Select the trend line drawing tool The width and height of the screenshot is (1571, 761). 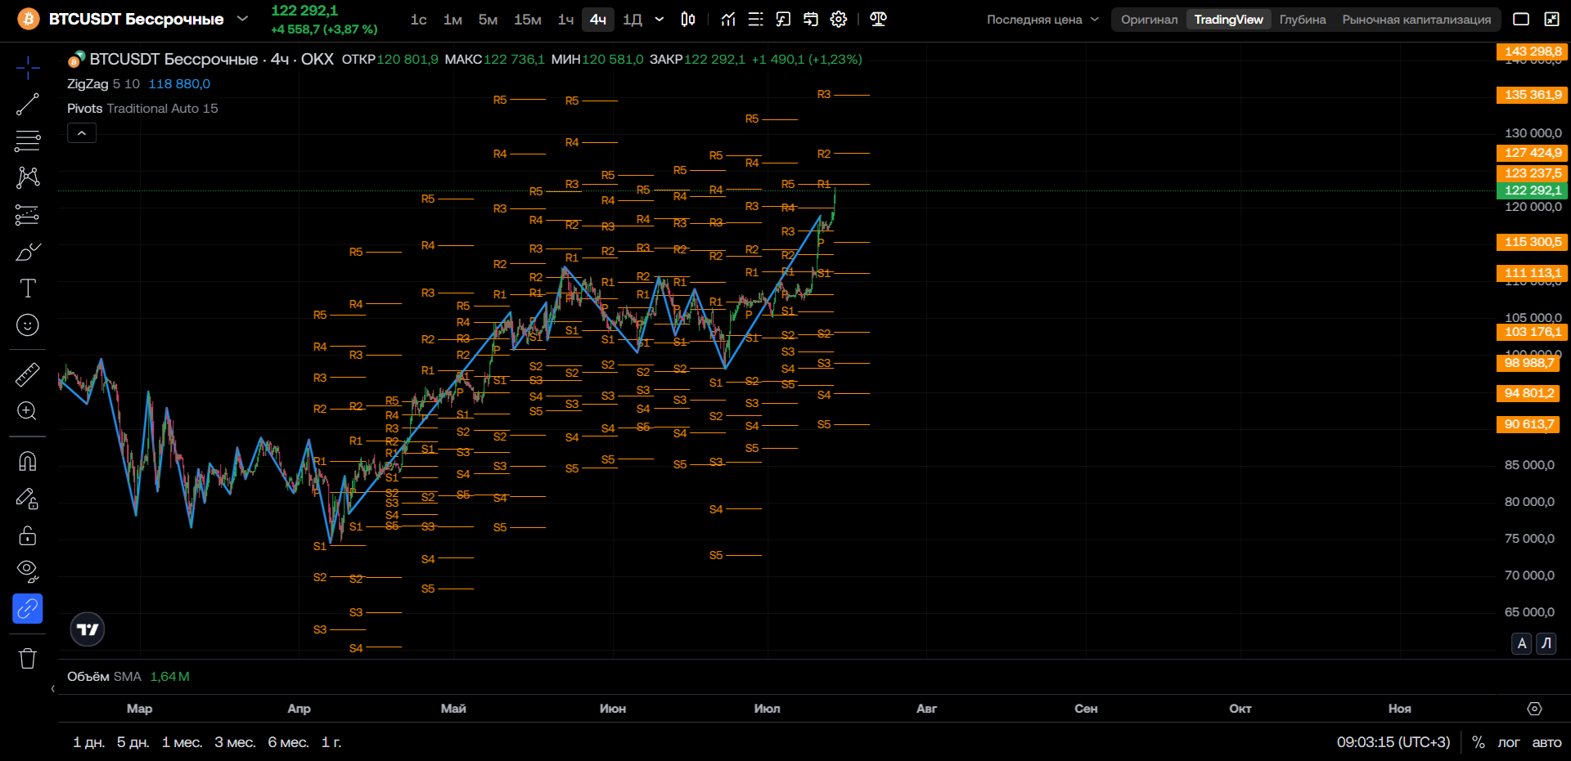tap(28, 105)
